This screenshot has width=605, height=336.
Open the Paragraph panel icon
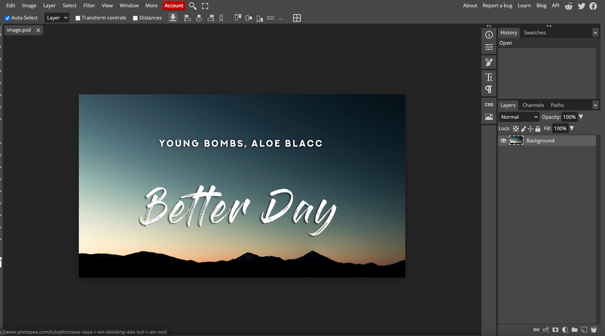pos(489,89)
